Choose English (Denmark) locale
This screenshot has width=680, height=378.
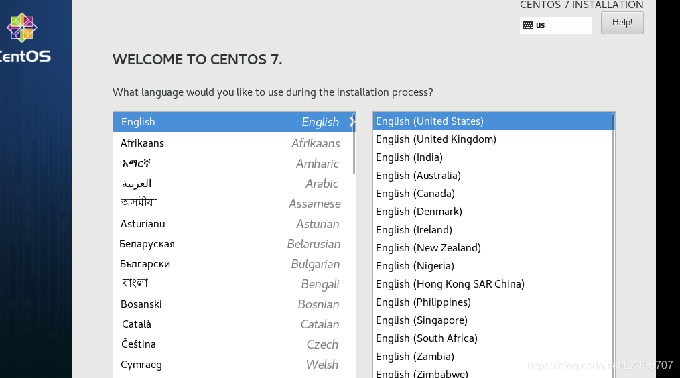point(492,211)
